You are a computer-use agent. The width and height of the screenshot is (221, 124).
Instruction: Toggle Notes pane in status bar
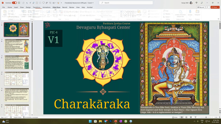(x=175, y=117)
